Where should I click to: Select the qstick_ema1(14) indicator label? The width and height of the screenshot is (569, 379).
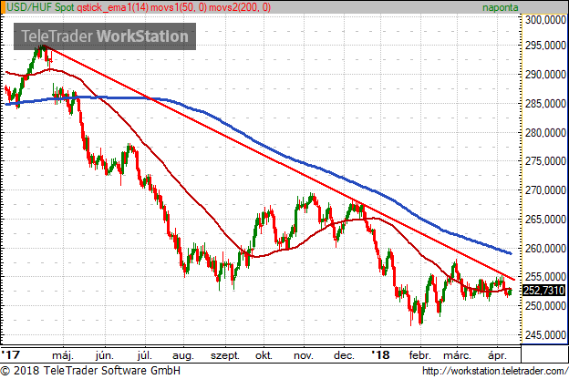(112, 7)
